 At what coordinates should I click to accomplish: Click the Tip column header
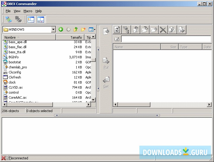pos(88,37)
